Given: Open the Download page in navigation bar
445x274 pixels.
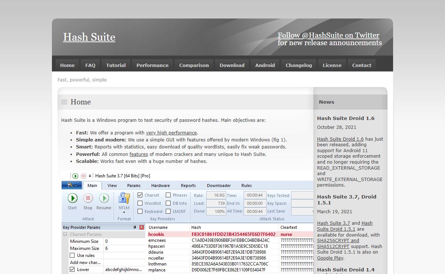Looking at the screenshot, I should click(x=232, y=65).
